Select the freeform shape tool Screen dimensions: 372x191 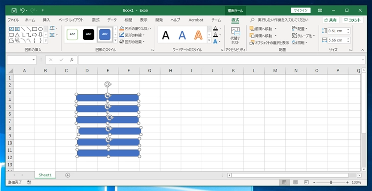(x=11, y=41)
